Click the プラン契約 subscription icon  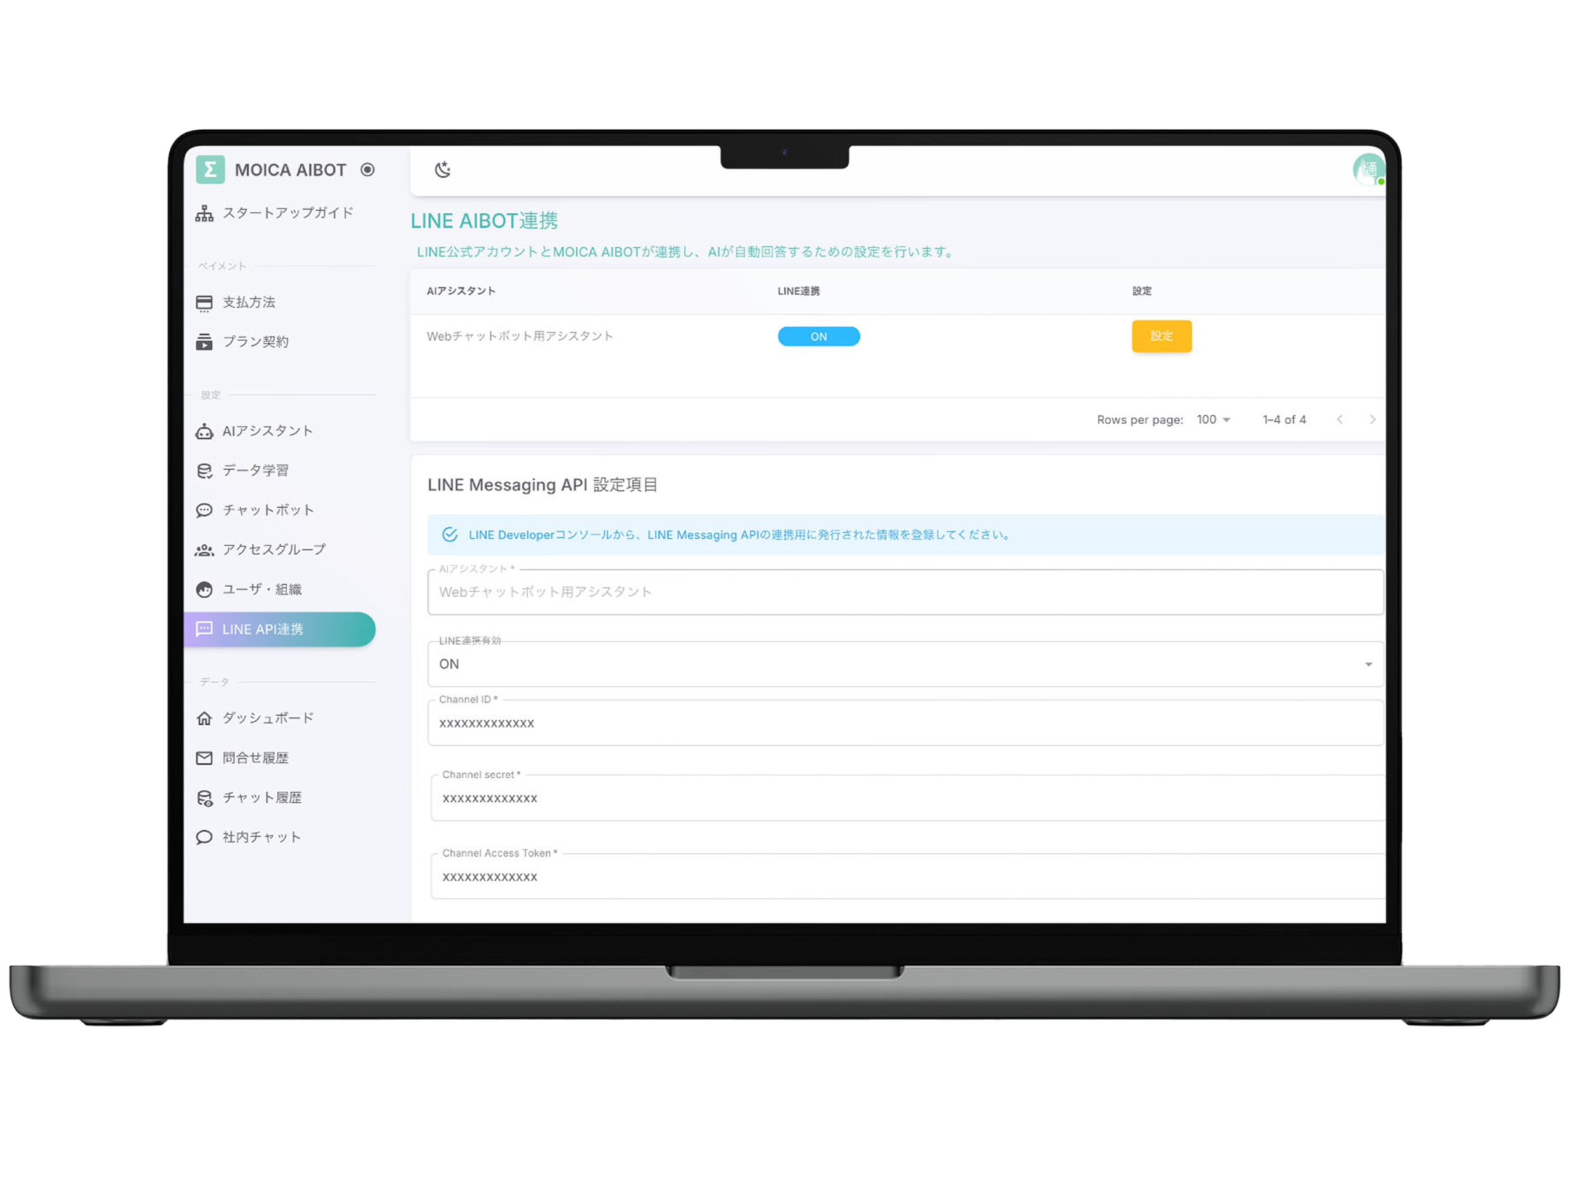(204, 342)
